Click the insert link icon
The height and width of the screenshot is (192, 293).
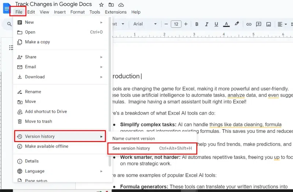(x=249, y=24)
